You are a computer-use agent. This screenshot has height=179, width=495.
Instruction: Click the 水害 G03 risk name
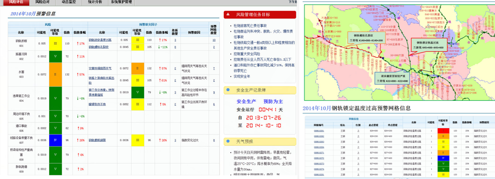(21, 74)
